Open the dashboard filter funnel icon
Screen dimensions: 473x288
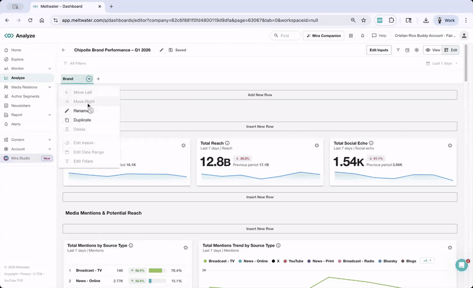[x=398, y=50]
